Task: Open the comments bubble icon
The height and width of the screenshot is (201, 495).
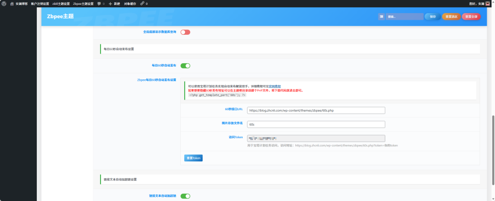Action: (x=99, y=3)
